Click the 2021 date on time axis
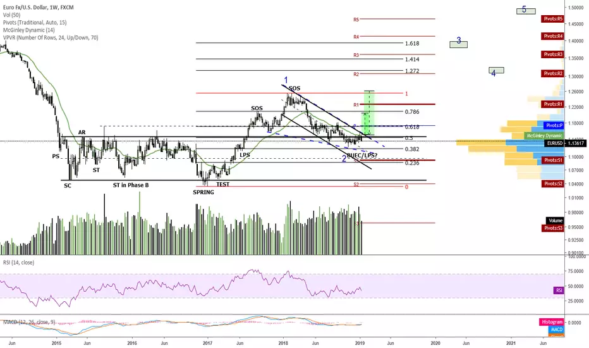Viewport: 589px width, 348px height. coord(511,343)
